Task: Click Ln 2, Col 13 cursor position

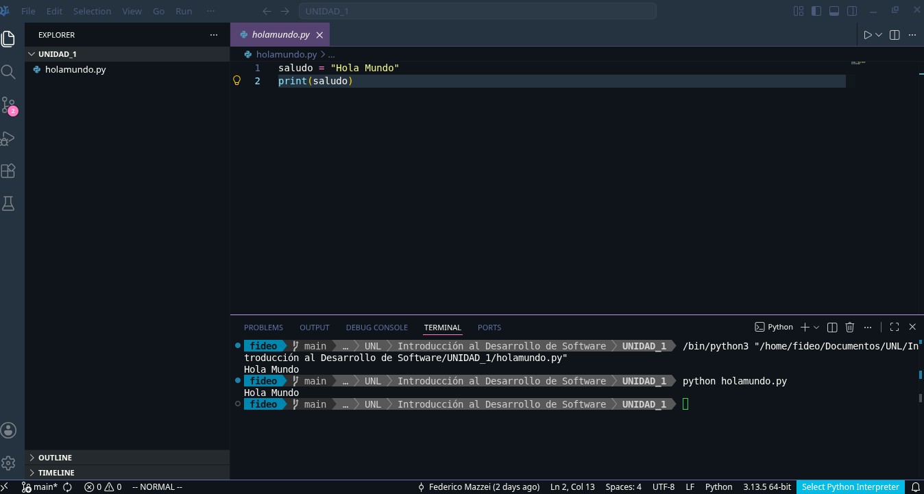Action: [572, 487]
